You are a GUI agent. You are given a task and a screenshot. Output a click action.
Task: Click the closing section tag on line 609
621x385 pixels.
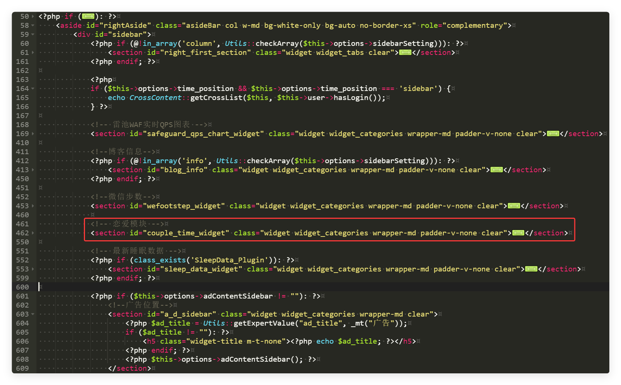click(129, 368)
